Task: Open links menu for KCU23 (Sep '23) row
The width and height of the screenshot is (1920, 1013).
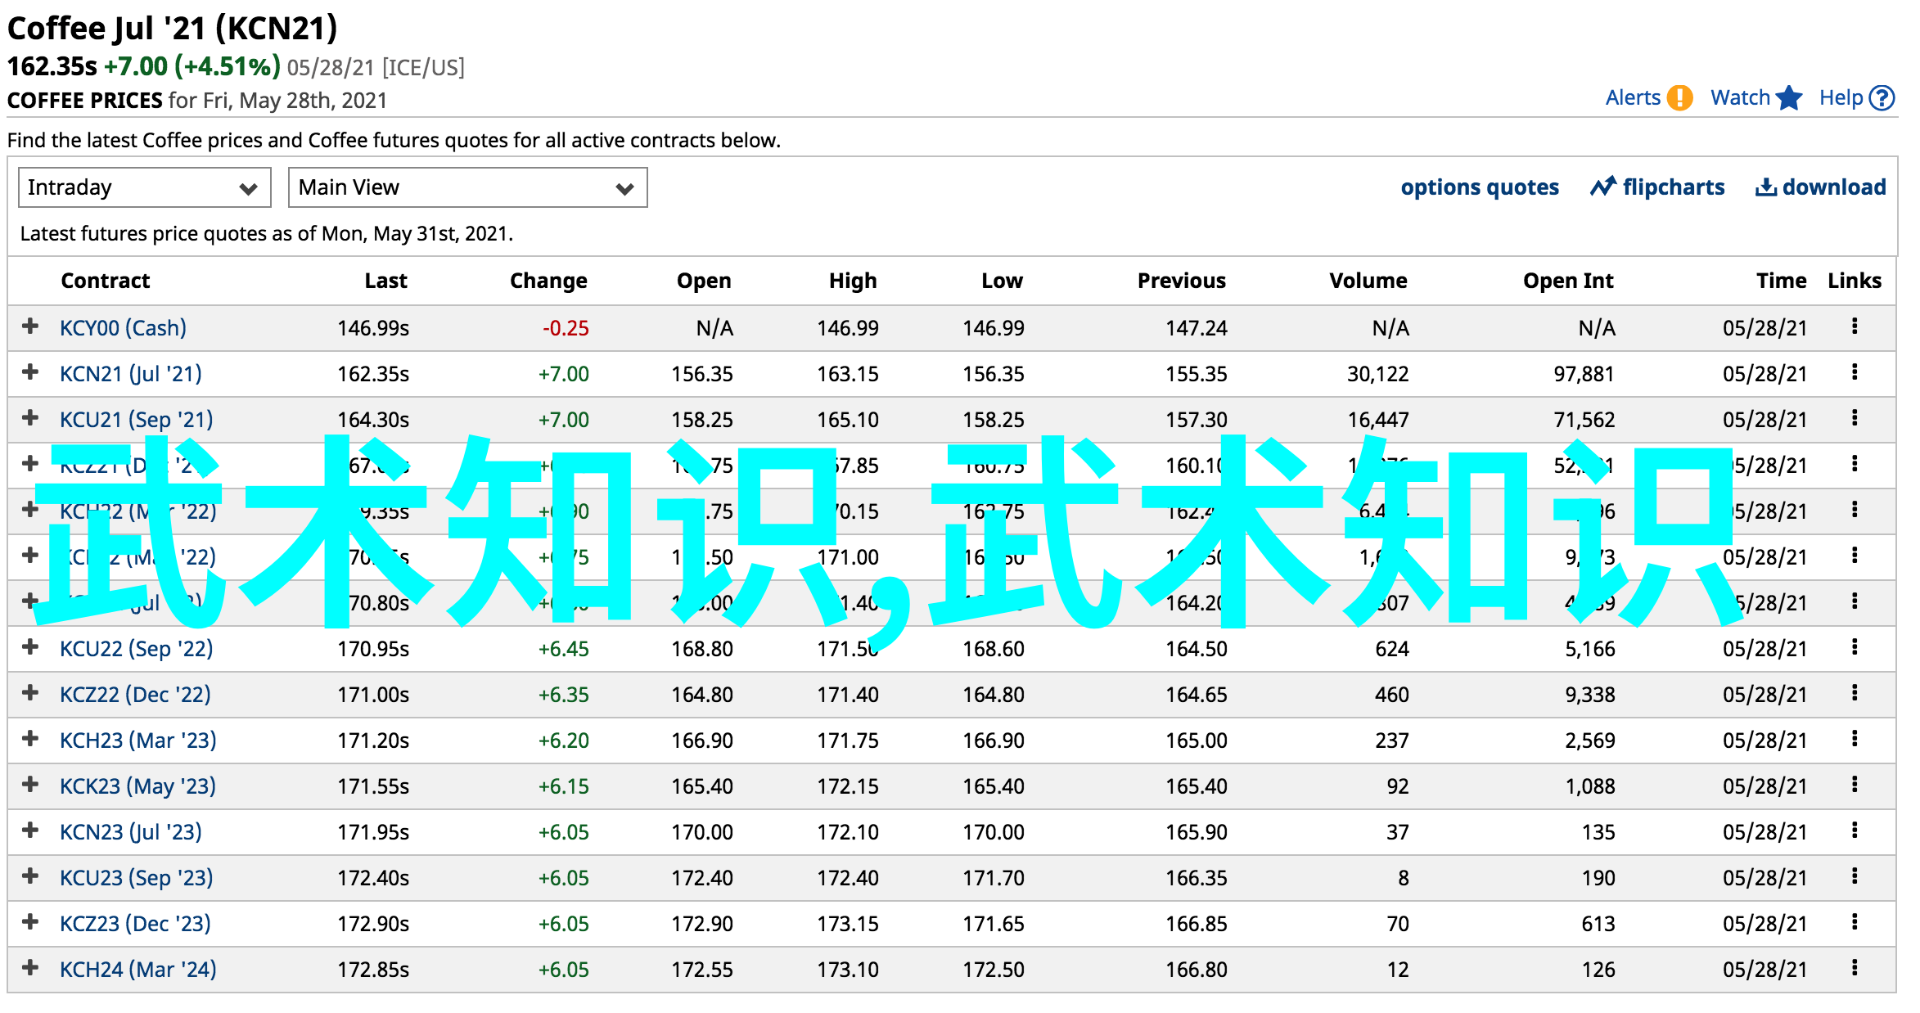Action: (x=1855, y=876)
